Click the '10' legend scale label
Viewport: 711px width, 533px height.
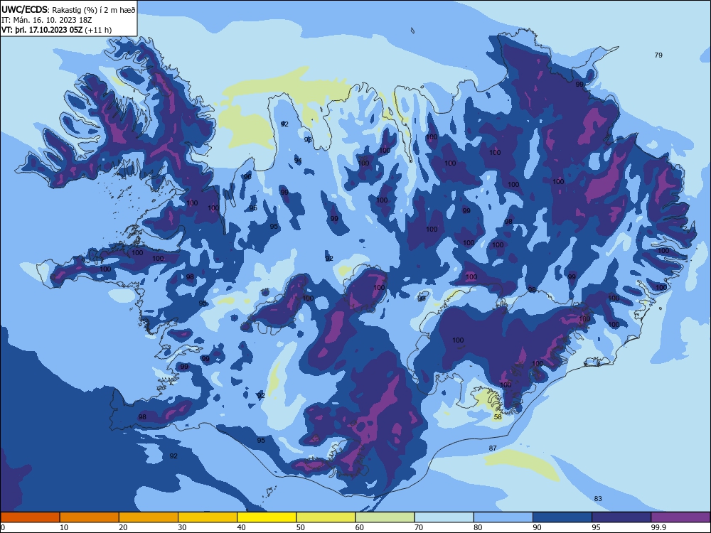click(x=64, y=527)
